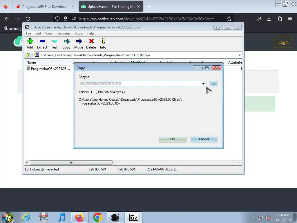Select the UploadHaven File Sharing tab
This screenshot has width=297, height=223.
111,6
